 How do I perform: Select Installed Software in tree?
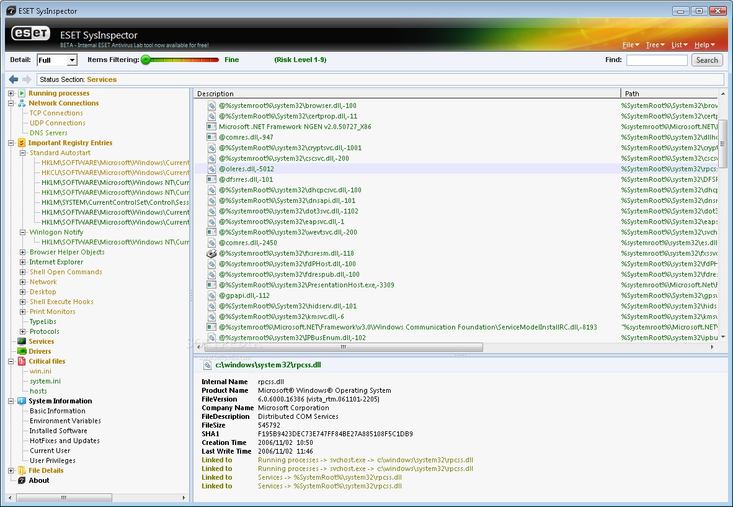pyautogui.click(x=58, y=431)
